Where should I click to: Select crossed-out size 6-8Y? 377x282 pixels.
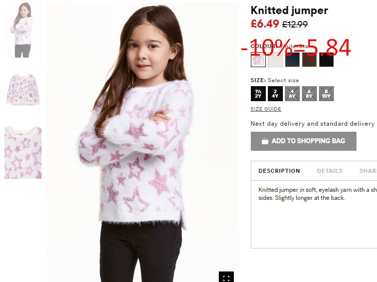pyautogui.click(x=309, y=94)
